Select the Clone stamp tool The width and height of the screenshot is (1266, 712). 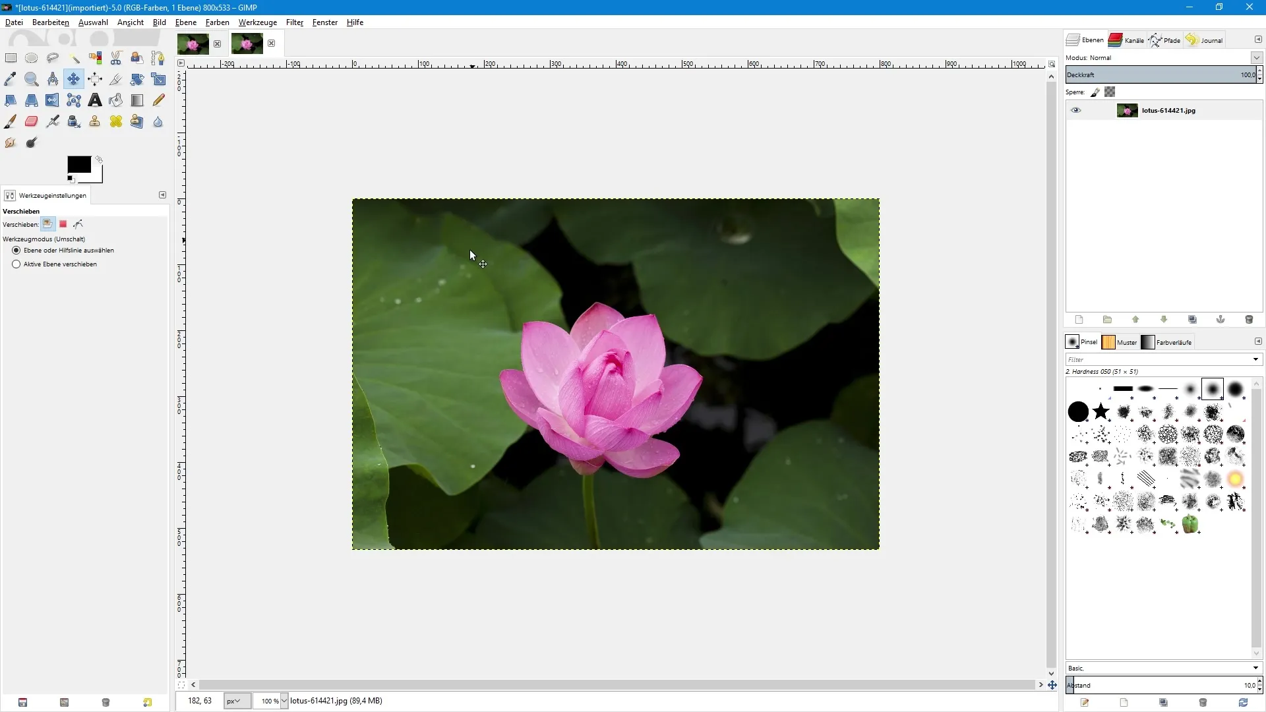click(x=95, y=121)
